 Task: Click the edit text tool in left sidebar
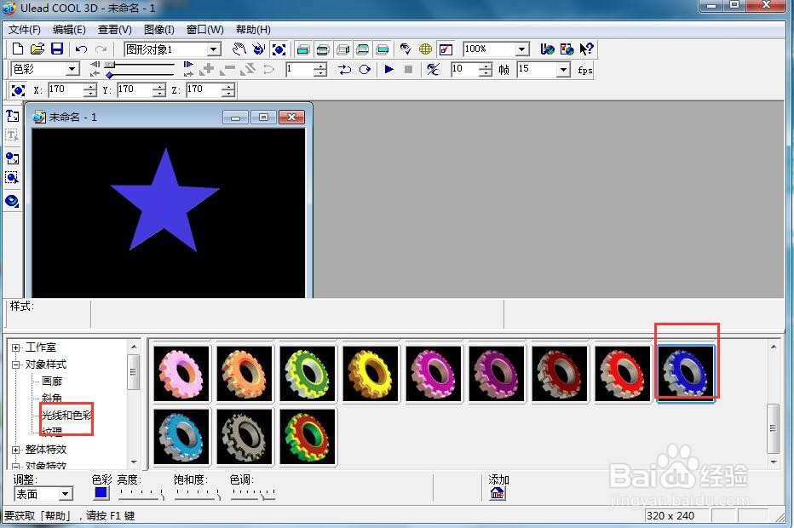click(x=12, y=135)
